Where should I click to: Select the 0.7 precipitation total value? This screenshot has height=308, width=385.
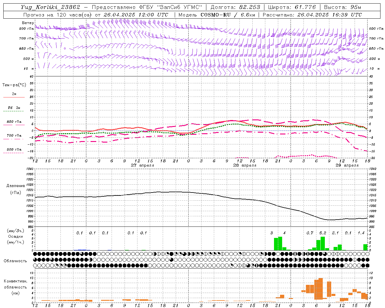pos(310,233)
